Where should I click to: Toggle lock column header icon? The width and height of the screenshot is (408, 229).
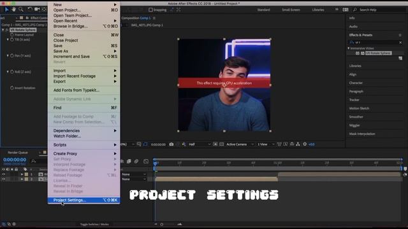16,169
